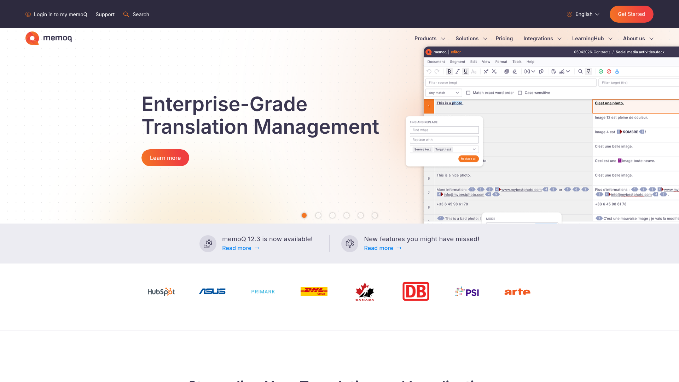Click the join segments icon in editor toolbar
679x382 pixels.
click(527, 71)
